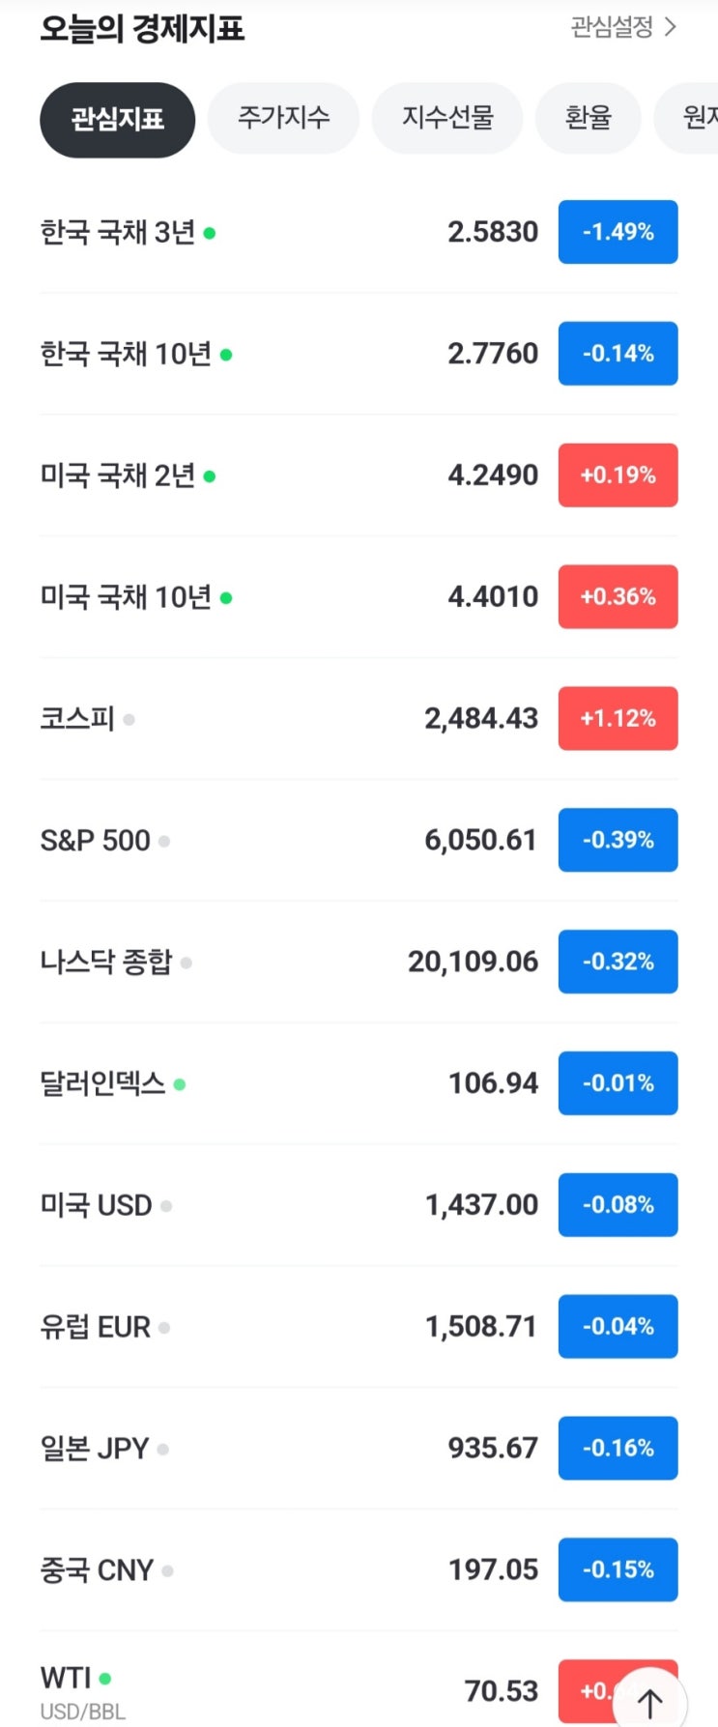This screenshot has height=1727, width=718.
Task: Select the 달러인덱스 row
Action: coord(290,1083)
